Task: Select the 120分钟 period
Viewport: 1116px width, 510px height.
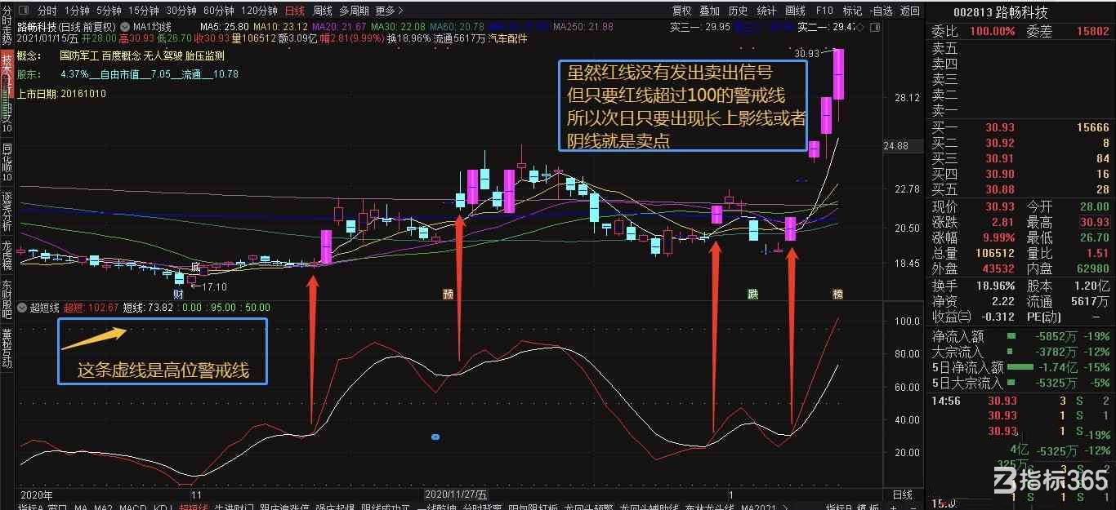Action: 260,11
